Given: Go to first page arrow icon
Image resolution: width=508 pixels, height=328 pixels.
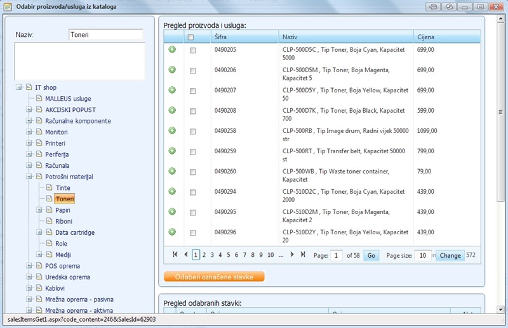Looking at the screenshot, I should click(175, 255).
